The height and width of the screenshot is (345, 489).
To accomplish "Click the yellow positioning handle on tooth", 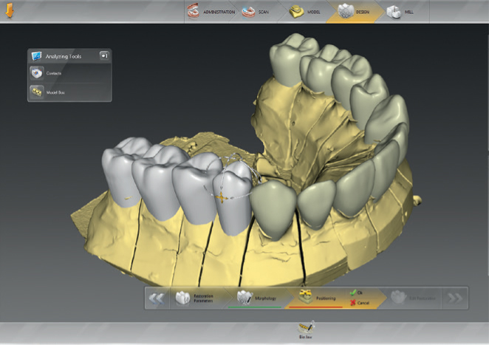I will point(220,198).
